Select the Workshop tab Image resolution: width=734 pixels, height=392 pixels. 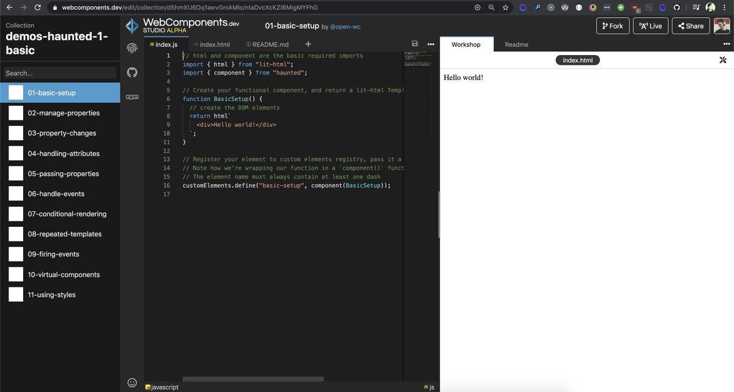(x=466, y=44)
